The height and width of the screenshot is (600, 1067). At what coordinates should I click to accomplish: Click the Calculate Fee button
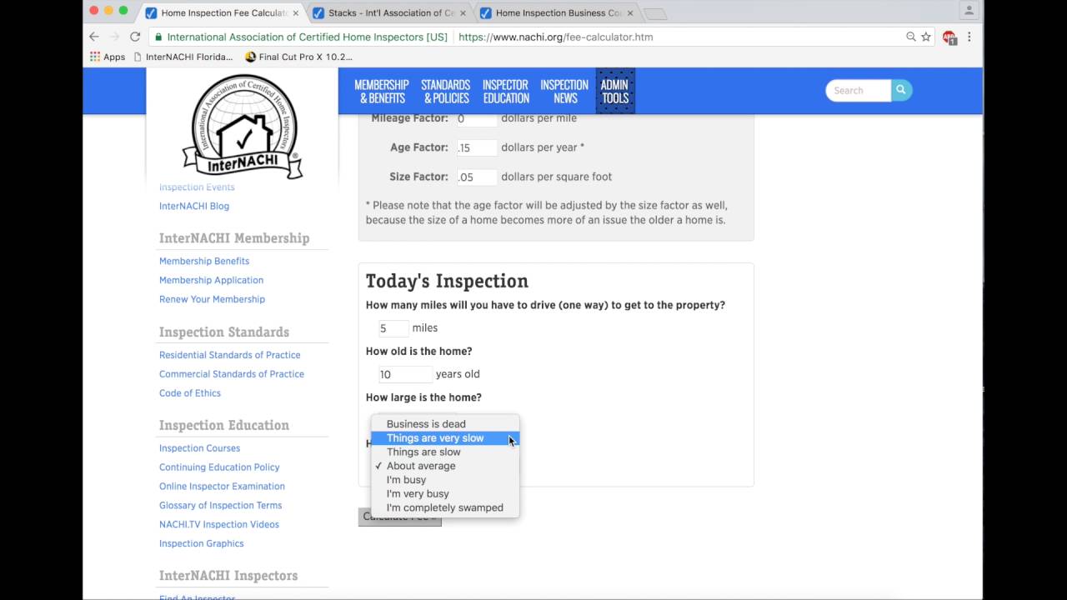click(400, 517)
